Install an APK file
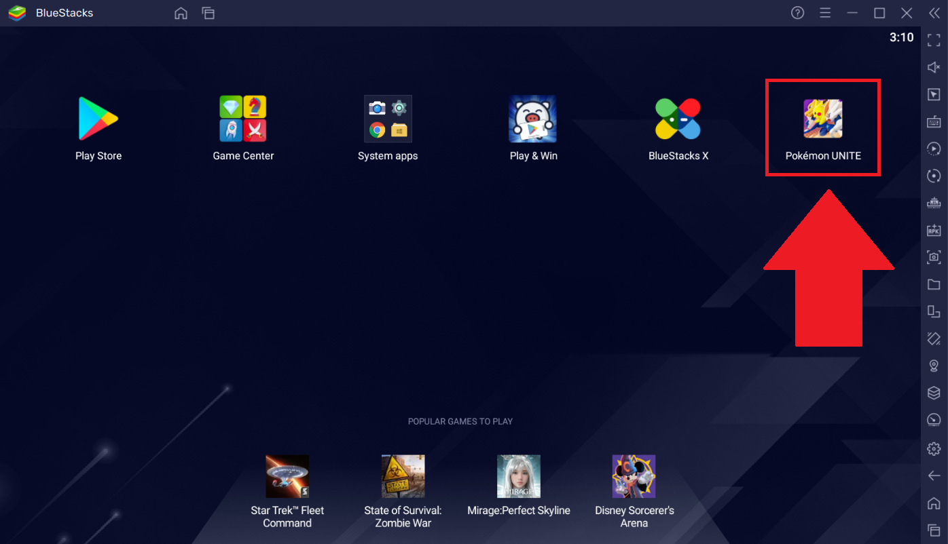948x544 pixels. click(934, 231)
